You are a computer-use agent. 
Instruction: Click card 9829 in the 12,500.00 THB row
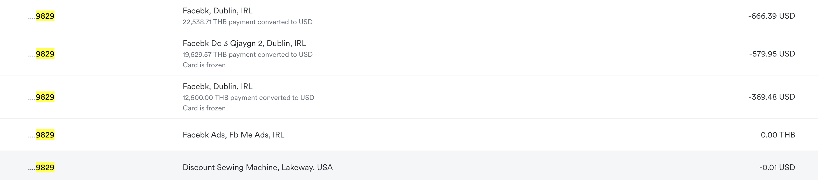(41, 97)
